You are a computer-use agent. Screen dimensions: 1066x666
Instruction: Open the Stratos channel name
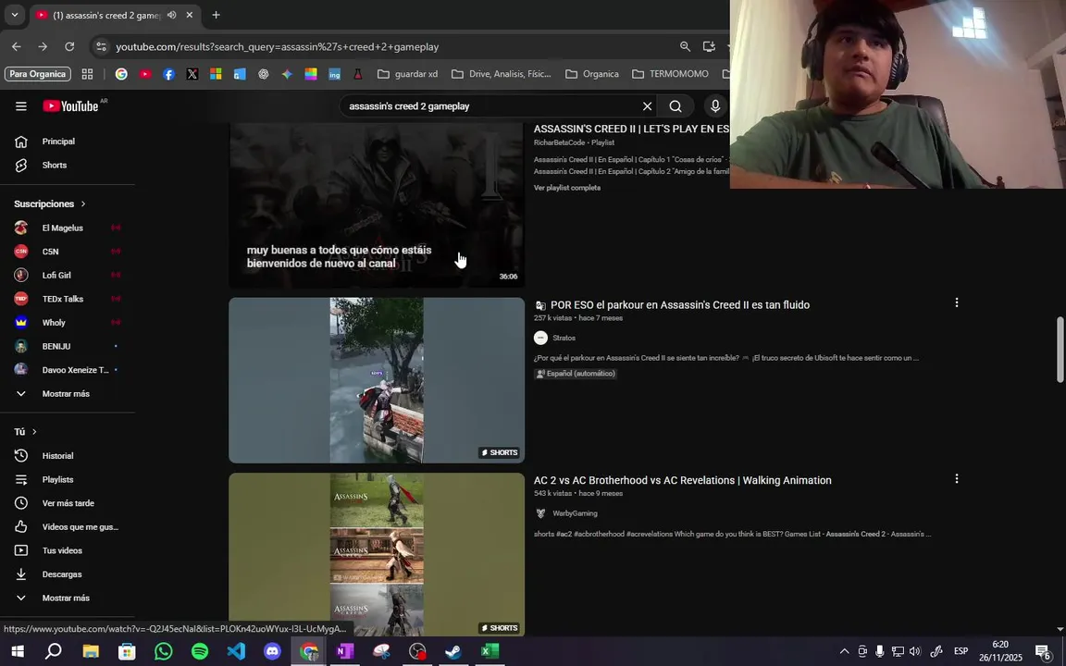(x=564, y=338)
